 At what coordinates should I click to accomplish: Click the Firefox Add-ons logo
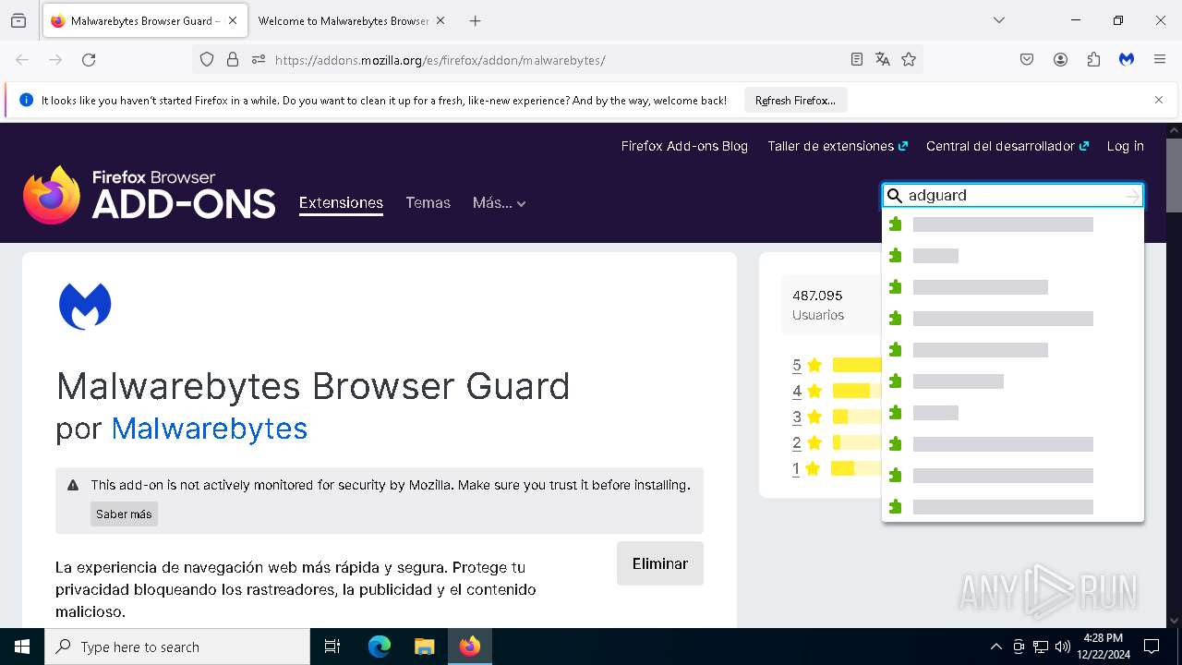(150, 195)
